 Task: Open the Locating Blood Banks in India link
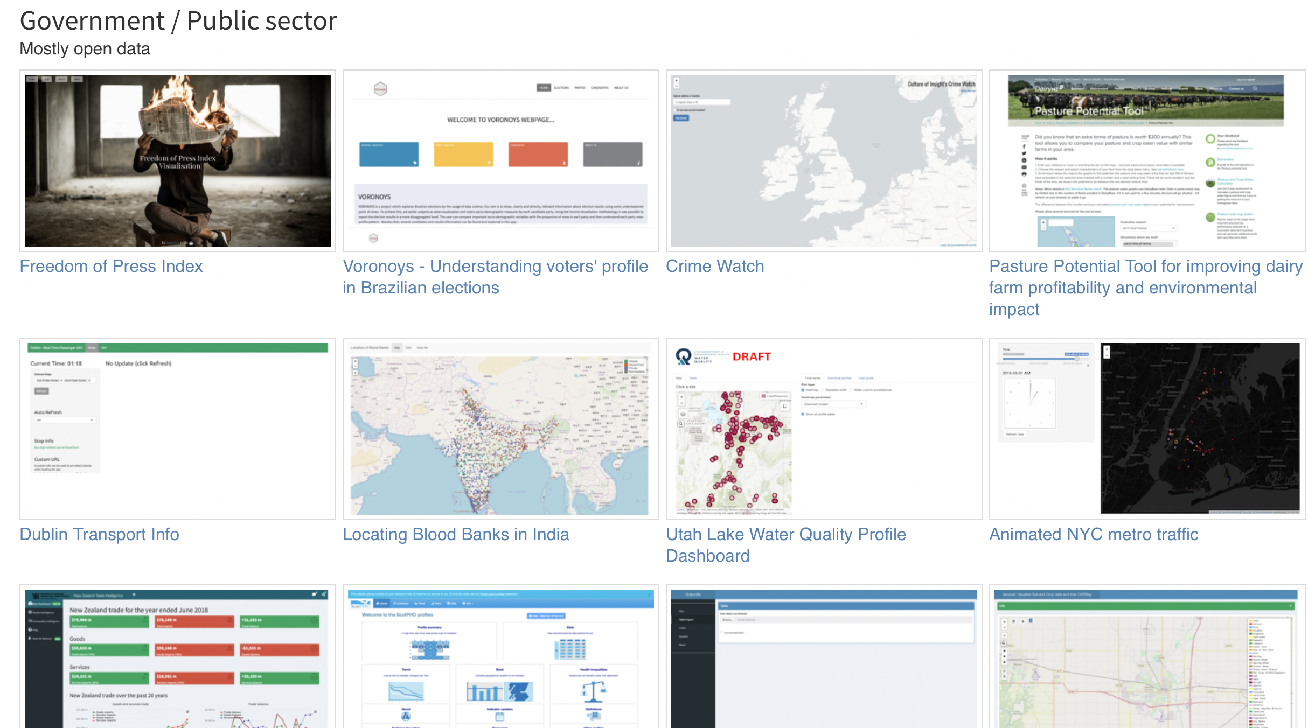tap(456, 534)
